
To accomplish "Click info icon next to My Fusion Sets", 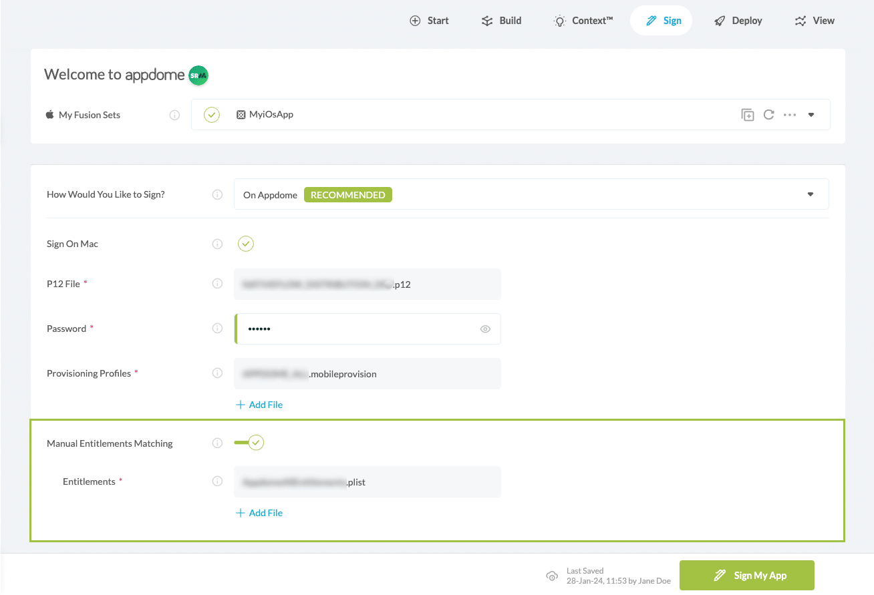I will [x=174, y=115].
